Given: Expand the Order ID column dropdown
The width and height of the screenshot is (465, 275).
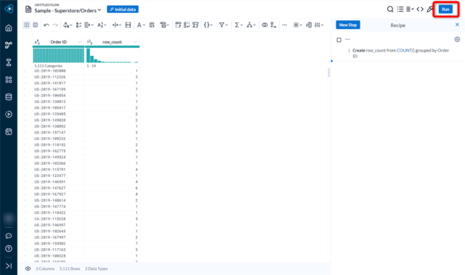Looking at the screenshot, I should click(79, 42).
